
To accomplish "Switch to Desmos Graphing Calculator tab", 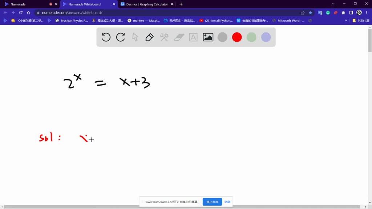I will coord(147,4).
